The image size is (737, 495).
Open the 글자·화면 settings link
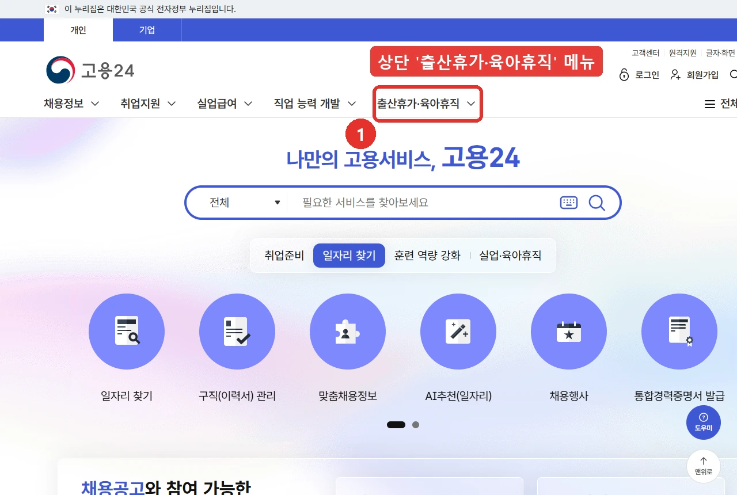721,53
